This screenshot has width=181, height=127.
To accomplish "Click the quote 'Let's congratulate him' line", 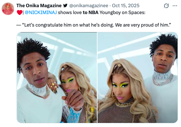I will tap(42, 25).
